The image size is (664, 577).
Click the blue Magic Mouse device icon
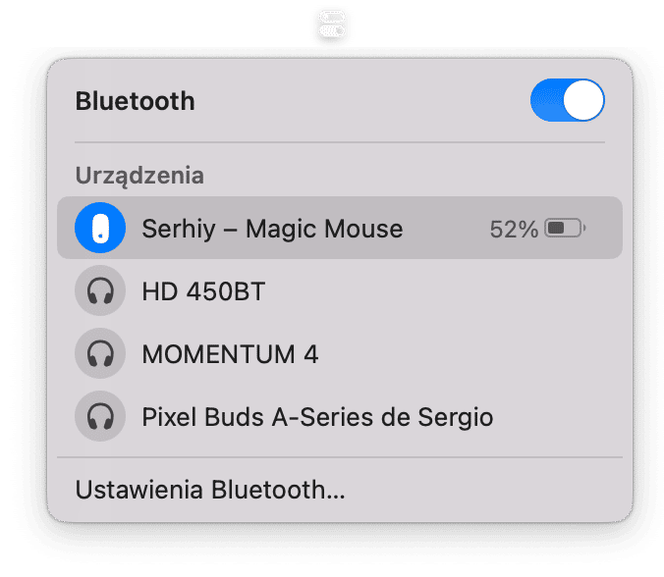[x=100, y=228]
